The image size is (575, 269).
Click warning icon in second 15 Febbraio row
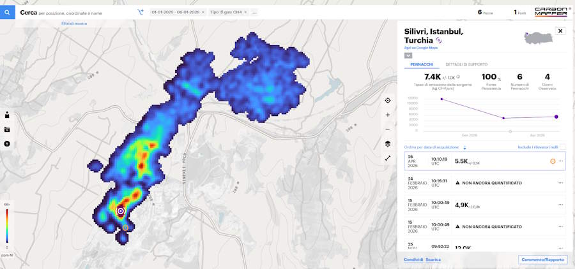click(457, 226)
